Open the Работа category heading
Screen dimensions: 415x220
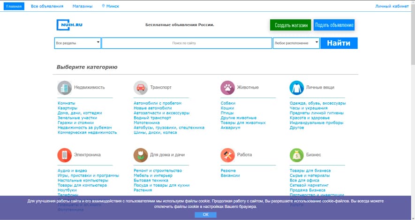245,155
